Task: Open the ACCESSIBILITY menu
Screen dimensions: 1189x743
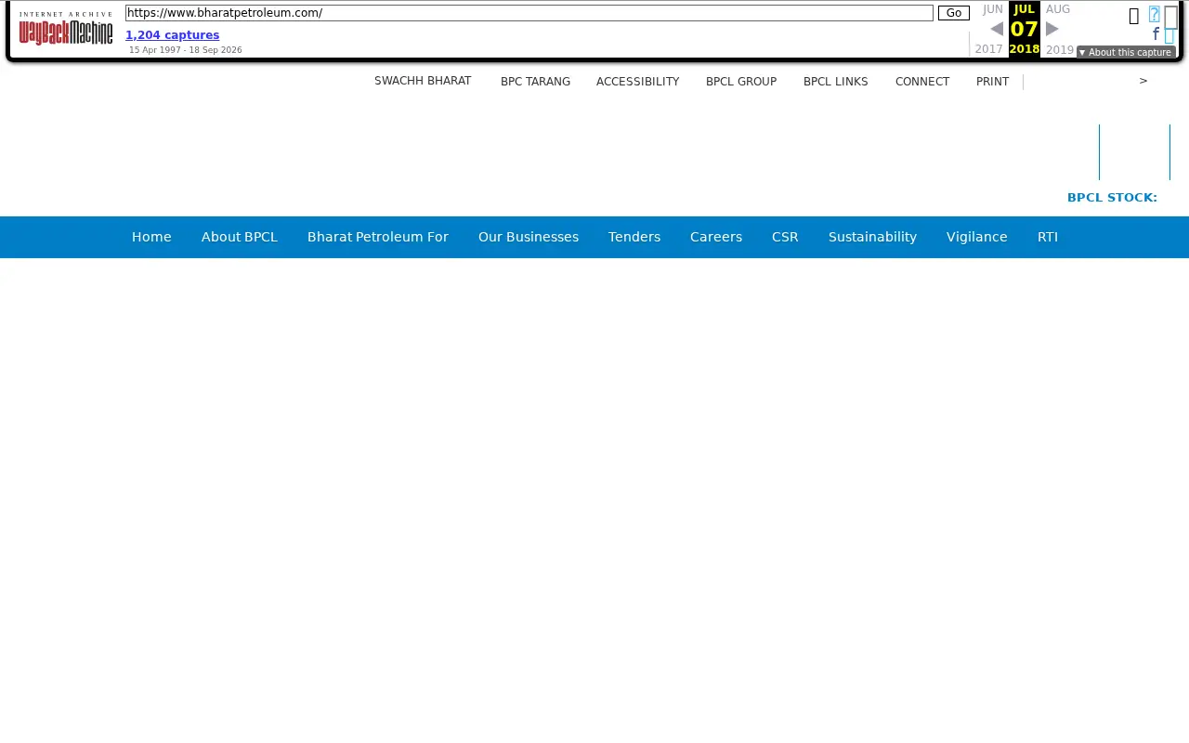Action: point(638,82)
